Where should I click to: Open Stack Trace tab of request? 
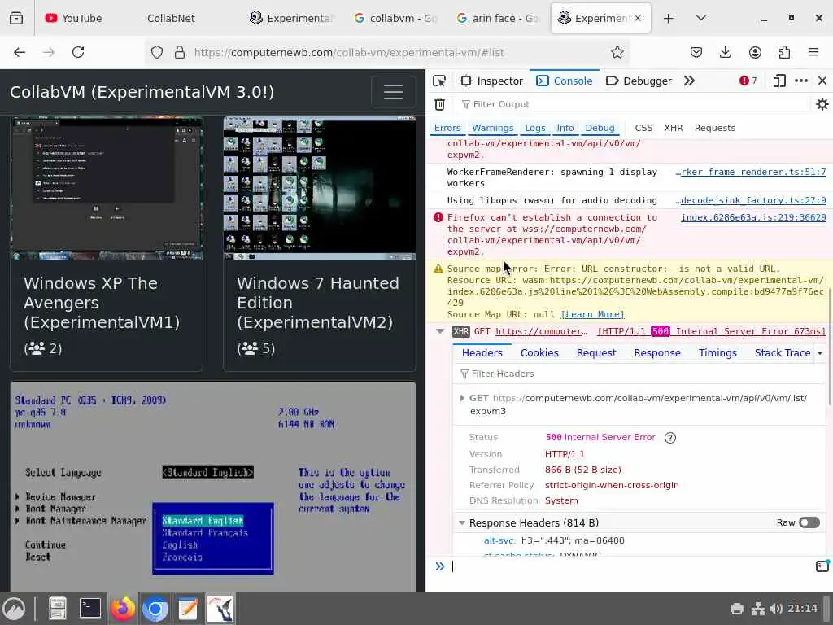pyautogui.click(x=782, y=353)
